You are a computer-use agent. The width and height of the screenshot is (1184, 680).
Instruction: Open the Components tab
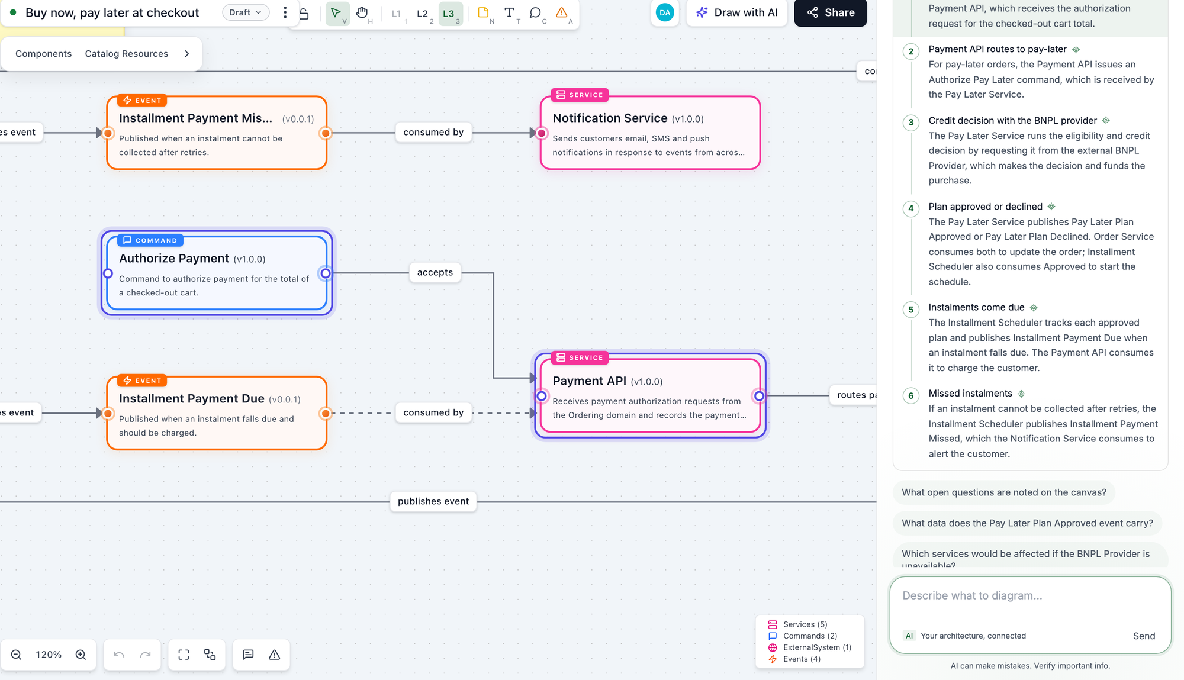pyautogui.click(x=44, y=54)
